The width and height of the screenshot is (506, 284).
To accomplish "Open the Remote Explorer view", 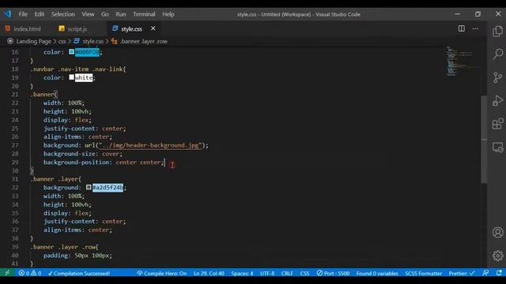I will 497,148.
